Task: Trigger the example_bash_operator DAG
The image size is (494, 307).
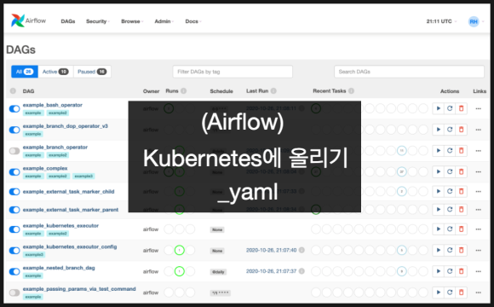Action: coord(439,108)
